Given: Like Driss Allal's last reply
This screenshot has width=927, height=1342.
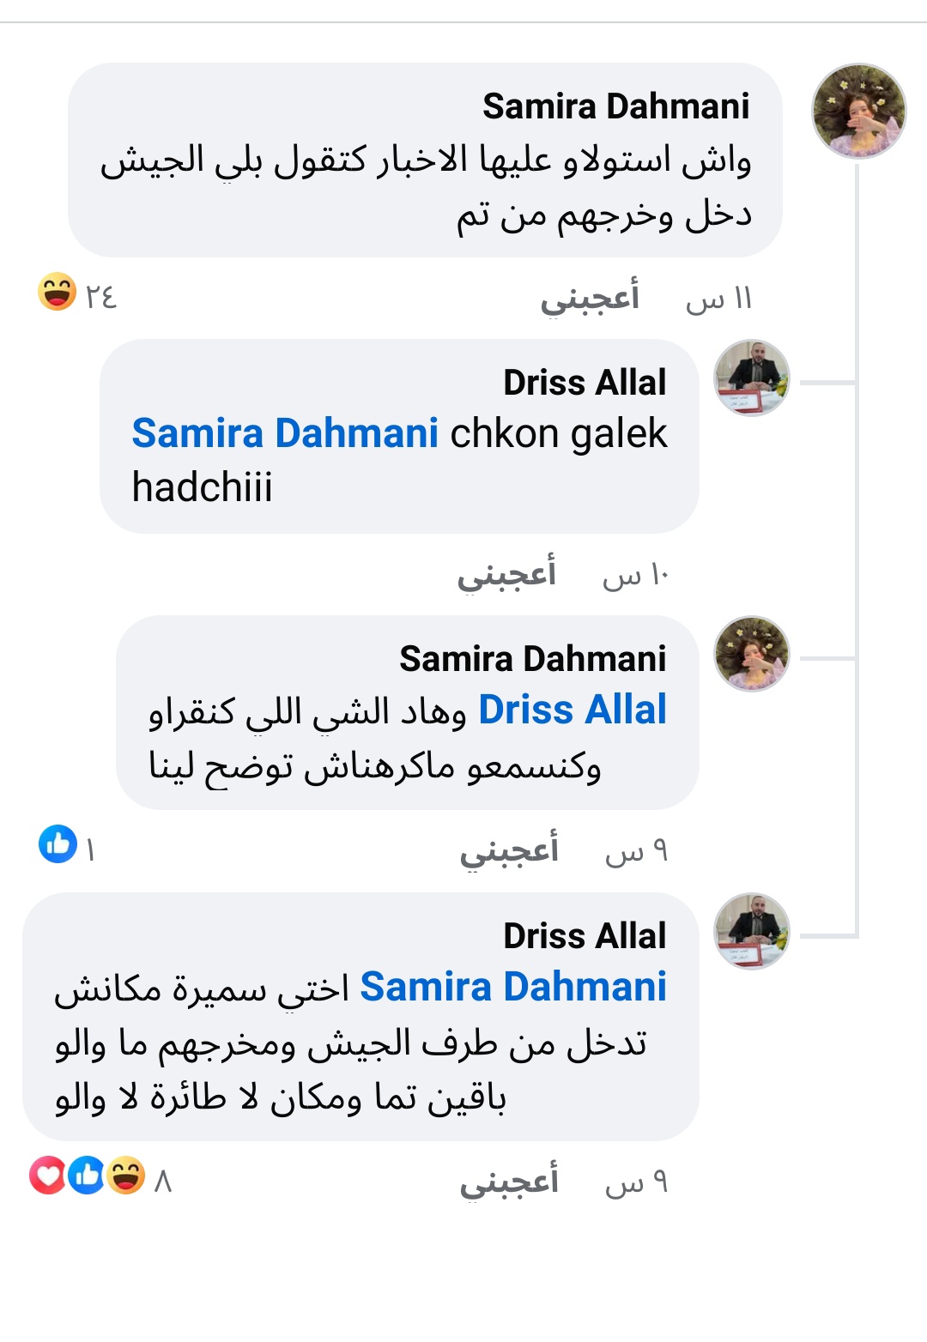Looking at the screenshot, I should pyautogui.click(x=509, y=1182).
